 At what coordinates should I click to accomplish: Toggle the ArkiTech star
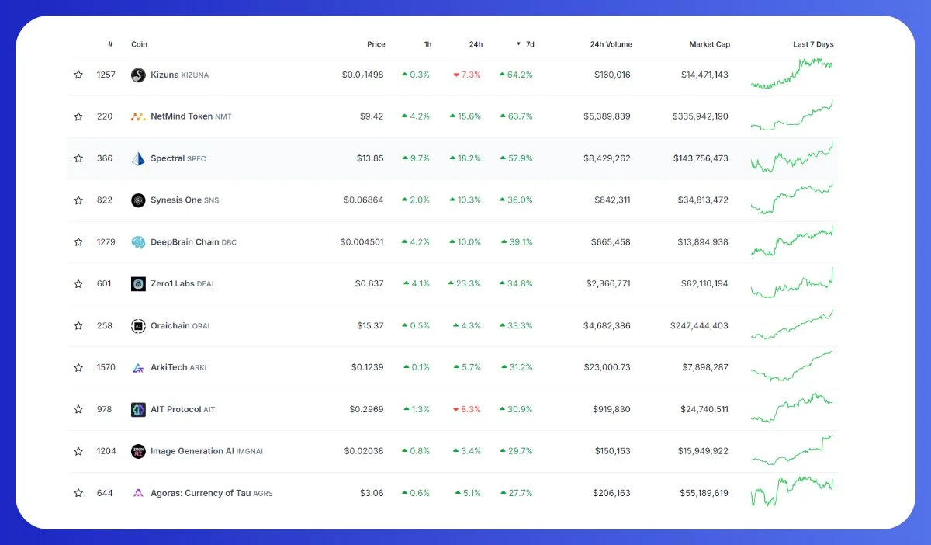tap(78, 368)
